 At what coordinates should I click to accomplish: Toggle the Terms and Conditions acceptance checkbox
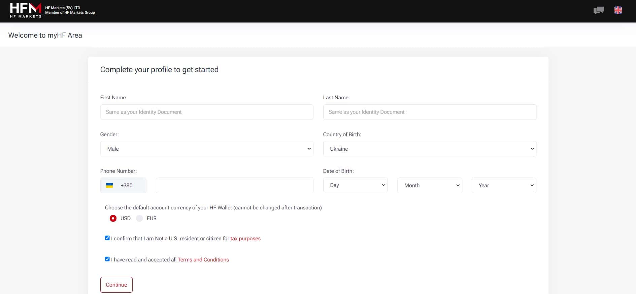point(107,259)
